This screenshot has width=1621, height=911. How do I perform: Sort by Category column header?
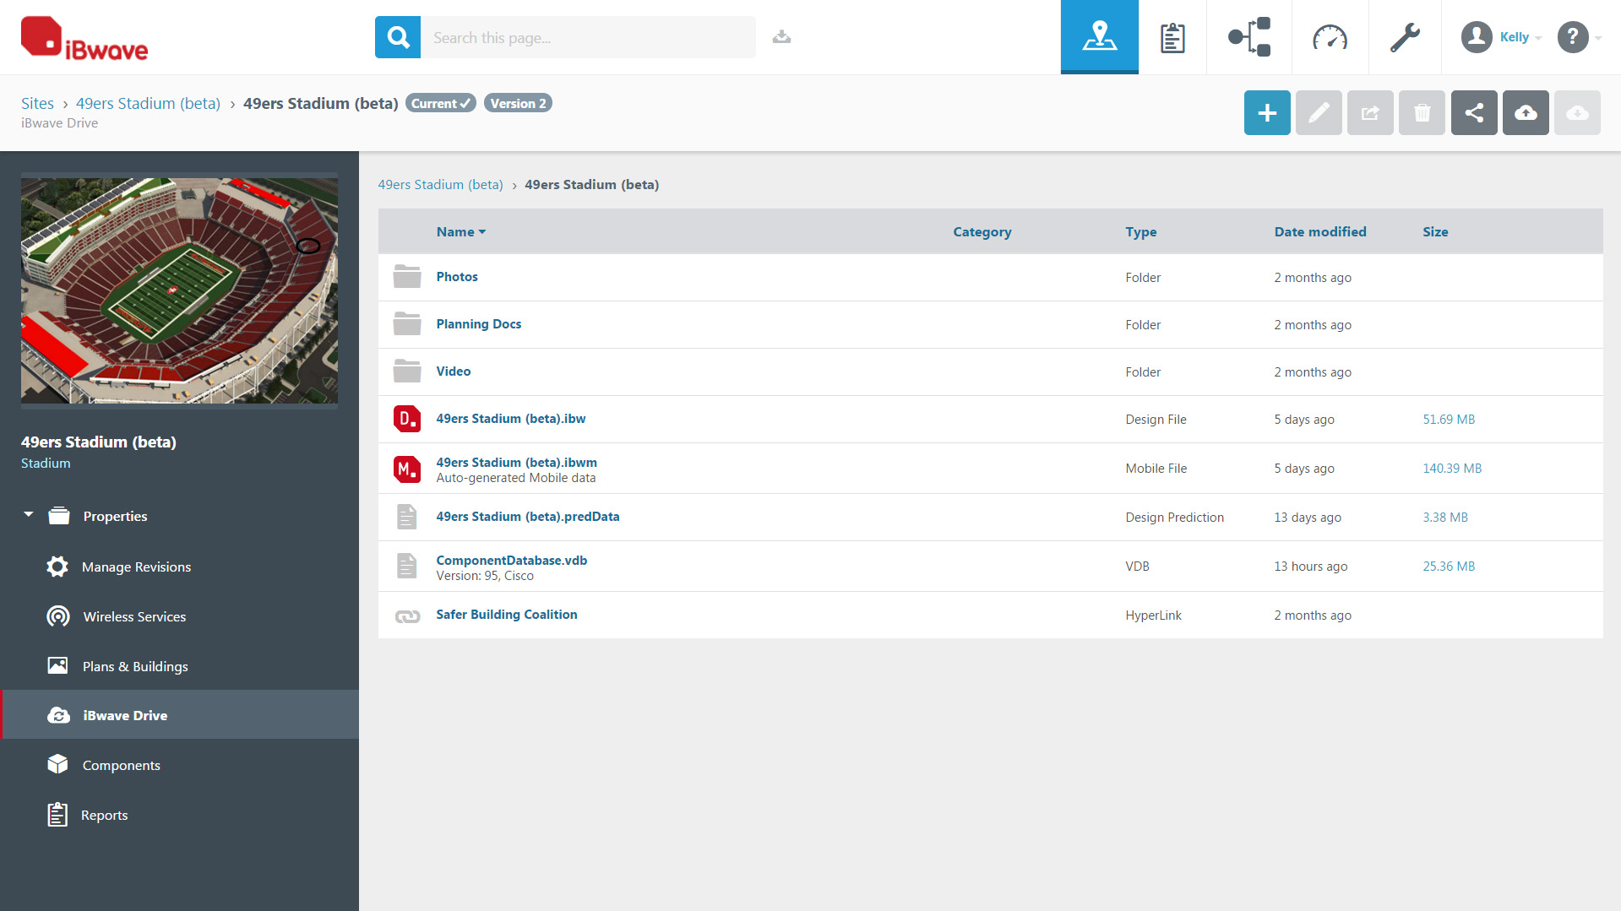coord(982,231)
